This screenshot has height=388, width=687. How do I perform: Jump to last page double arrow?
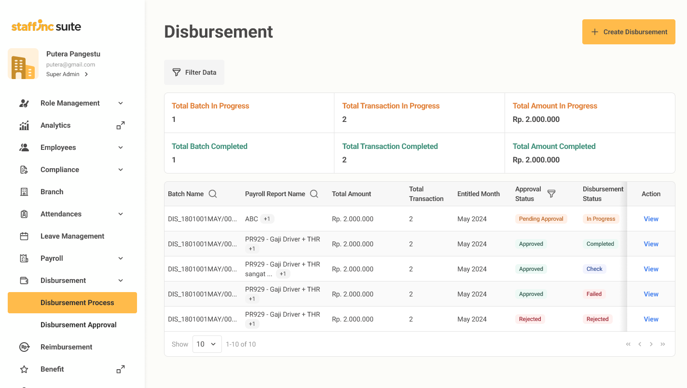click(x=663, y=344)
